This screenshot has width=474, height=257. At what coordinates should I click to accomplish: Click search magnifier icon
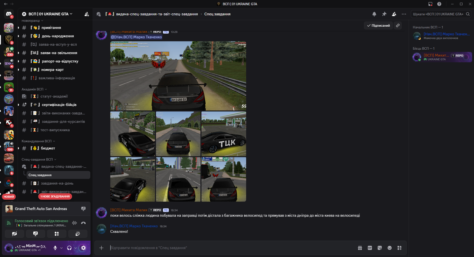468,14
